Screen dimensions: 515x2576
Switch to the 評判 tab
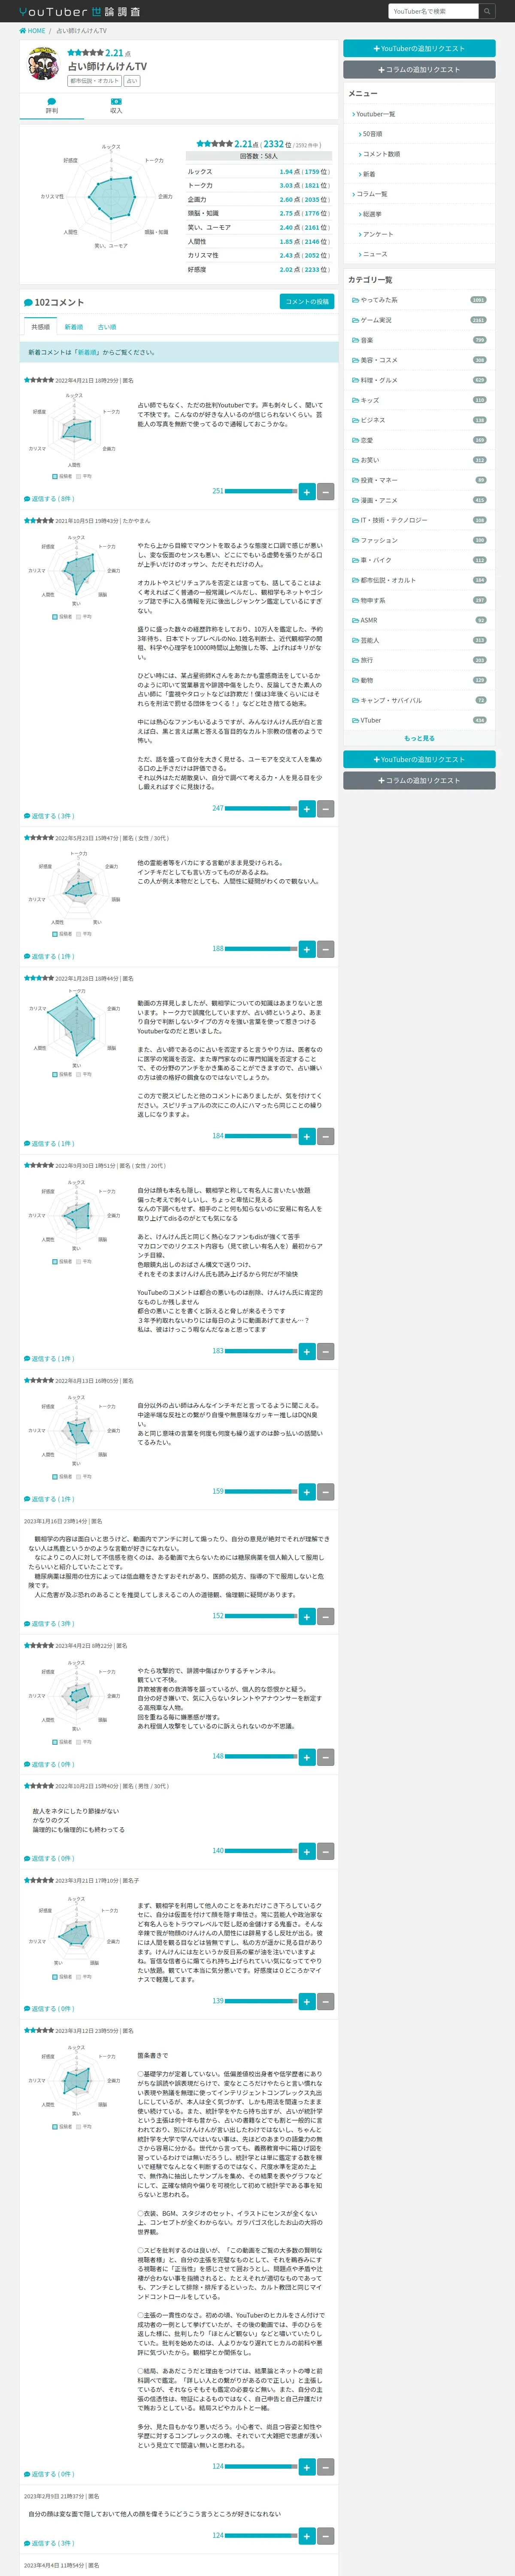point(52,106)
